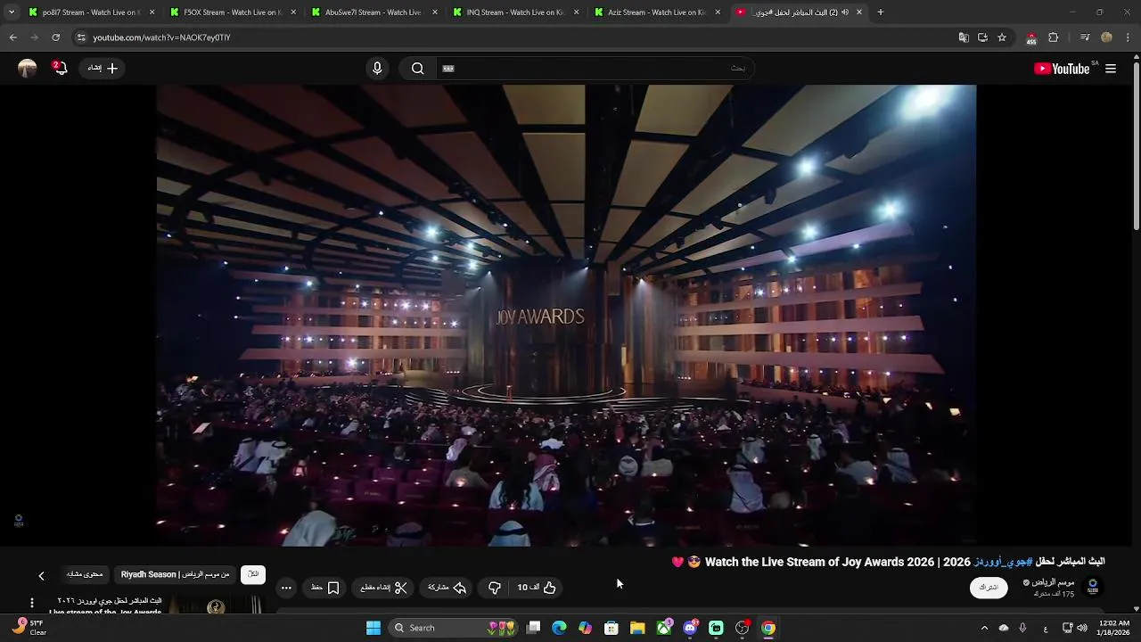1141x642 pixels.
Task: Select the 'محتوى مشابه' filter chip
Action: click(85, 574)
